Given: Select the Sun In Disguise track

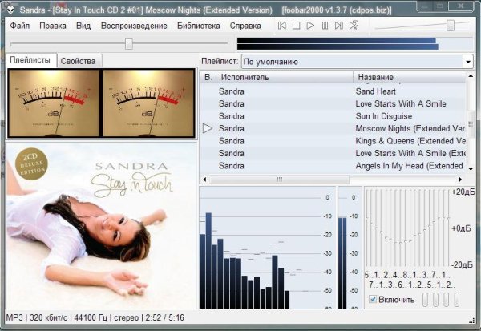Looking at the screenshot, I should [333, 116].
